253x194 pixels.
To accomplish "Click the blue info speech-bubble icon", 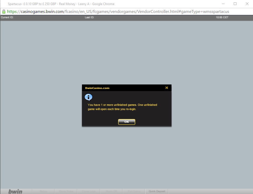I will coord(89,97).
